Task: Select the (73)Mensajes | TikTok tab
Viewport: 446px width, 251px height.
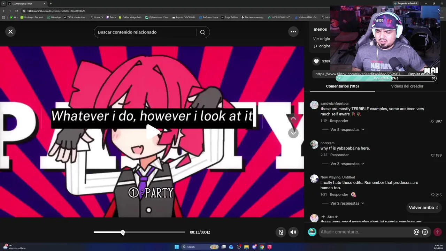Action: click(x=27, y=3)
